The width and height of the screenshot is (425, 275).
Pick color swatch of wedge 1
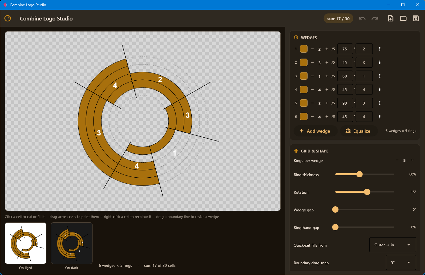(x=303, y=49)
